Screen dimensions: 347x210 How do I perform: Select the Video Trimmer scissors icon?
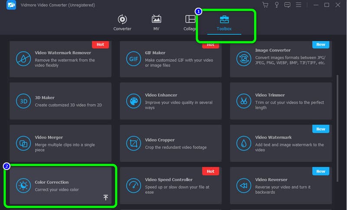point(243,101)
